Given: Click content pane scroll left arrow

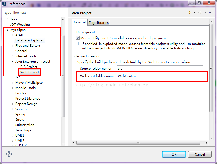Looking at the screenshot, I should coord(74,143).
